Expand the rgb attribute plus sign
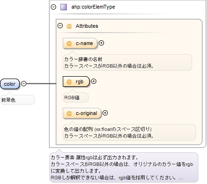 click(93, 81)
